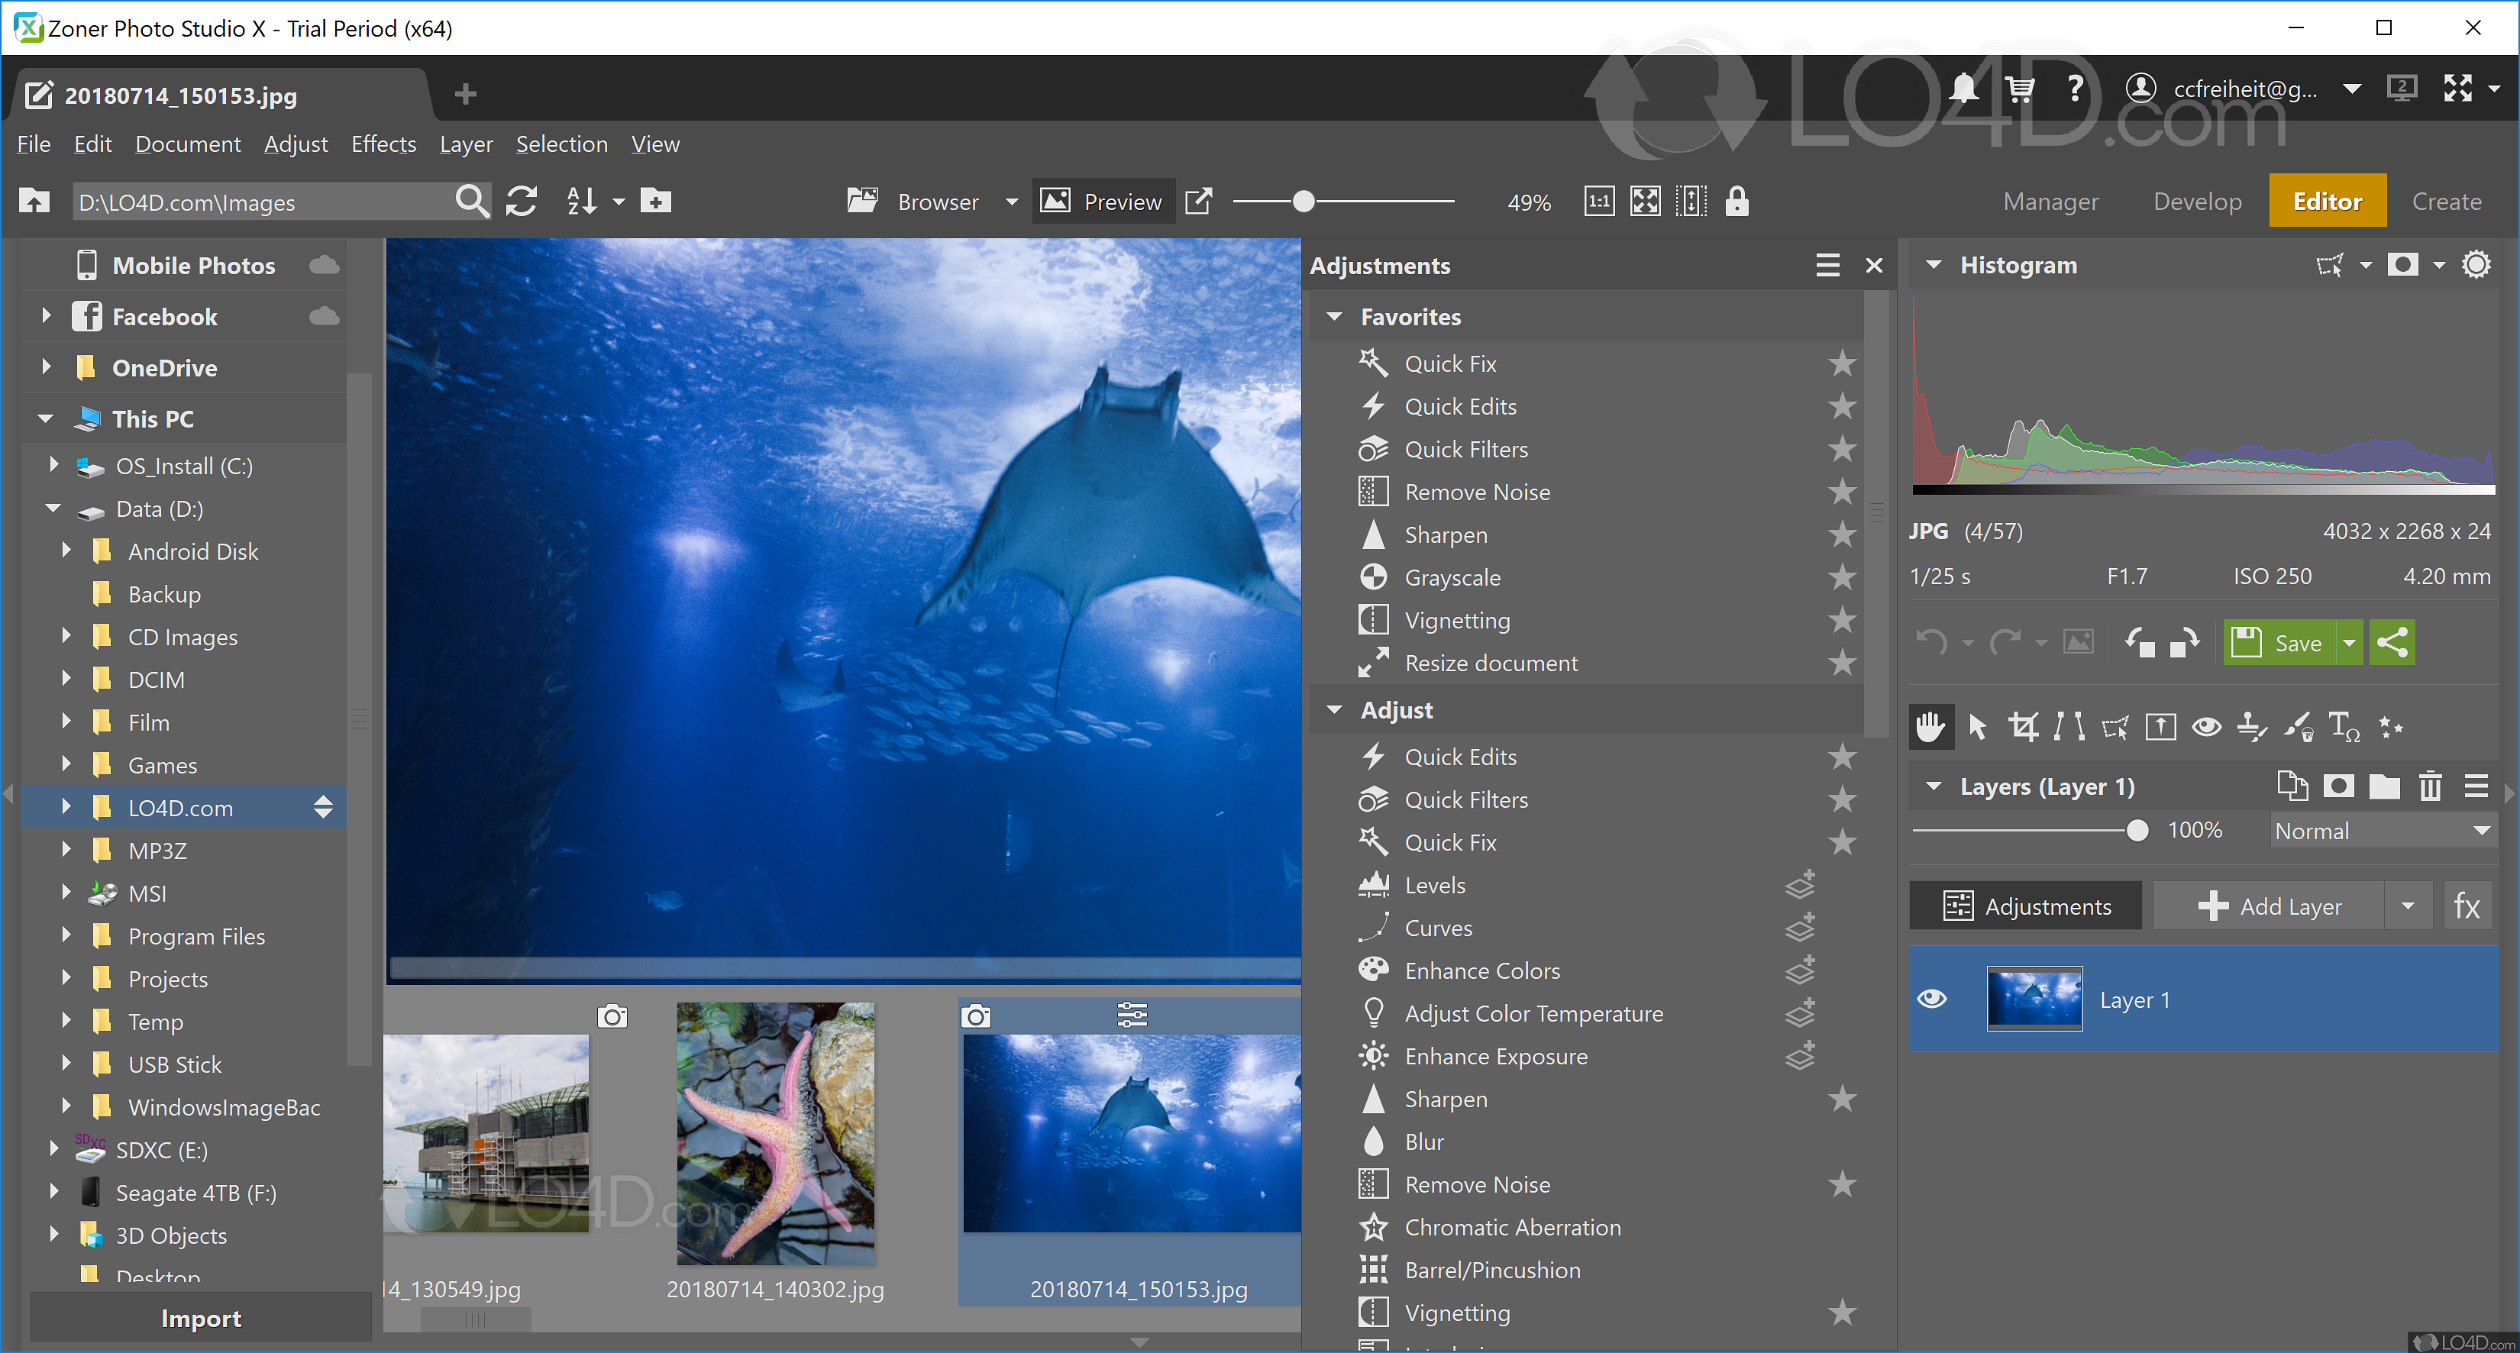
Task: Select the Crop tool in the toolbar
Action: coord(2022,726)
